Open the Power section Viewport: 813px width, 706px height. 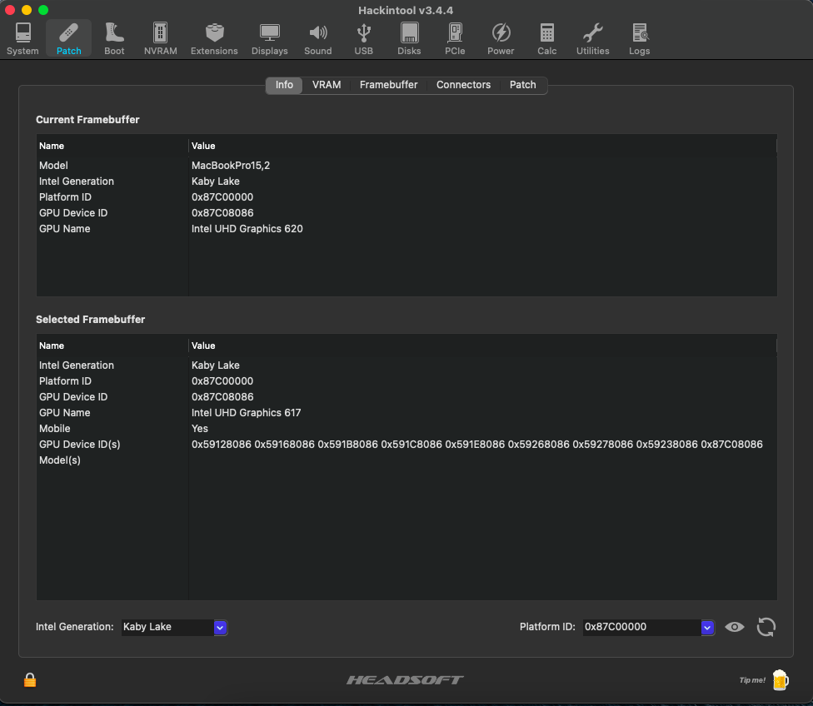pyautogui.click(x=501, y=39)
